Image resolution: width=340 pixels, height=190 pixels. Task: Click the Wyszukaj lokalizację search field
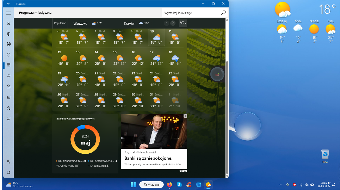click(x=190, y=13)
